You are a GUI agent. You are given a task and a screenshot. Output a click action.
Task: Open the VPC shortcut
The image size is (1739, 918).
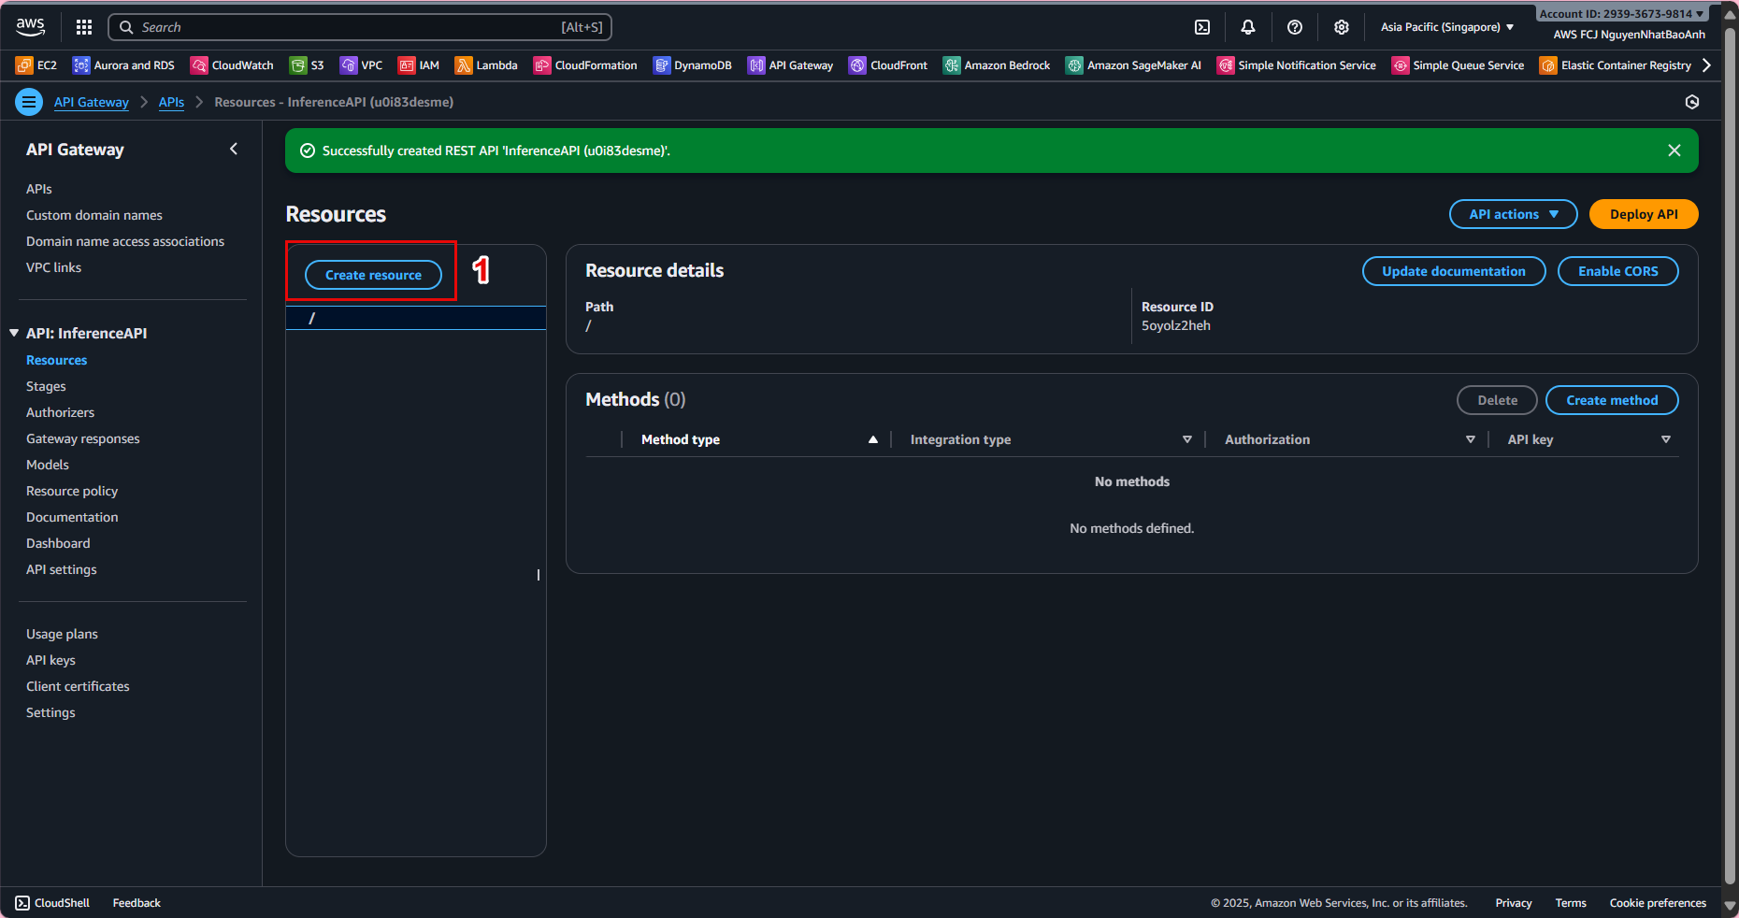361,65
